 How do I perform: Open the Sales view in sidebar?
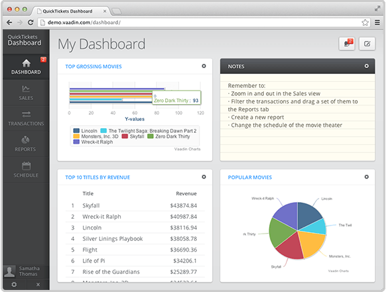[x=26, y=93]
